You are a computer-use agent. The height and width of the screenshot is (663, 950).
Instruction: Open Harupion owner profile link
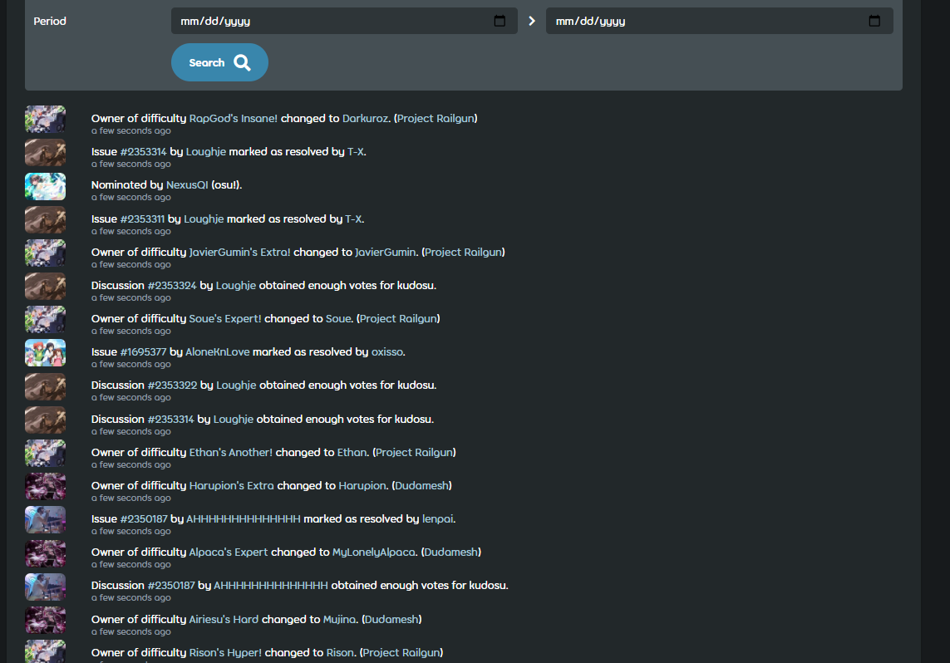coord(362,486)
